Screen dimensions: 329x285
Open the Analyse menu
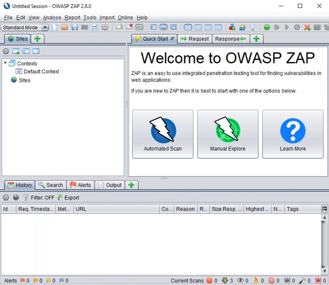[52, 17]
